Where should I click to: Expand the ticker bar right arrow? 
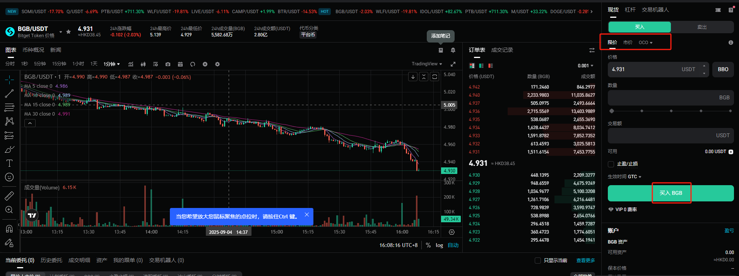click(591, 12)
